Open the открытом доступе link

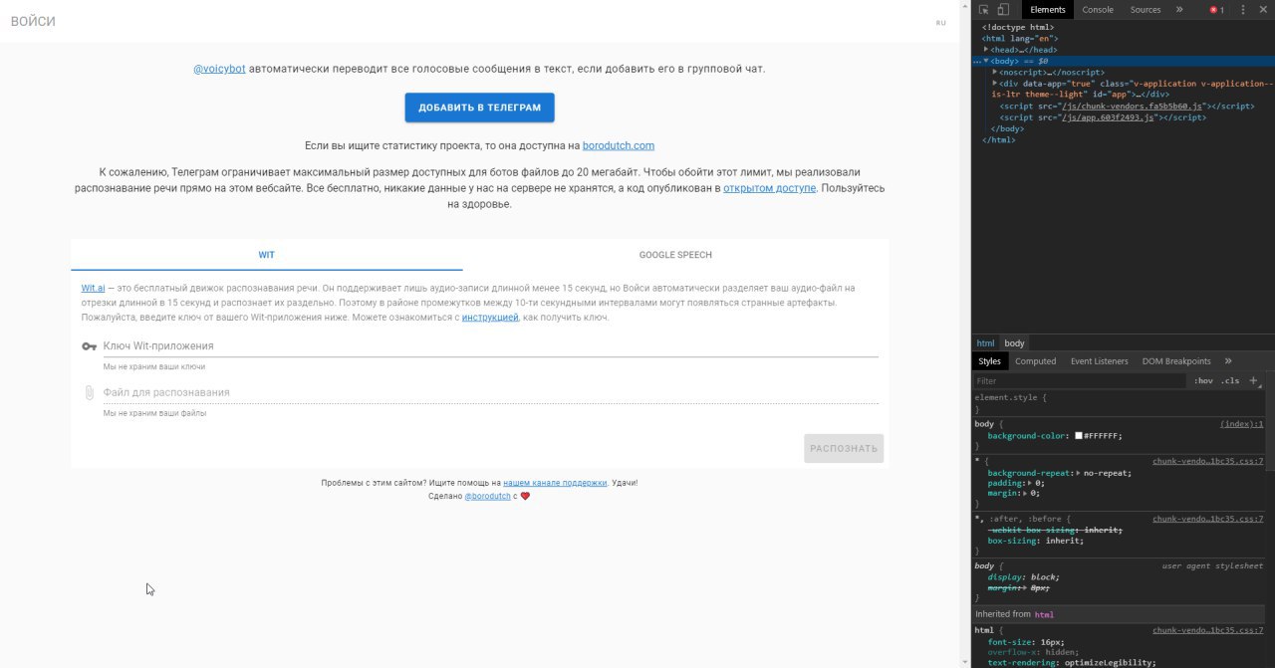(770, 187)
